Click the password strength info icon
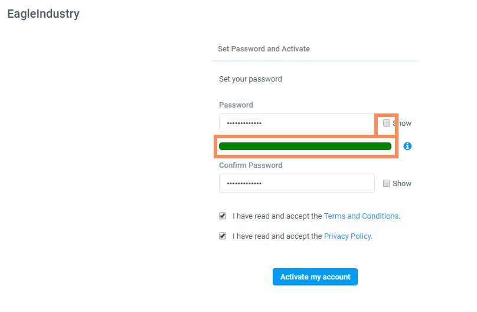Screen dimensions: 477x312 (x=407, y=146)
